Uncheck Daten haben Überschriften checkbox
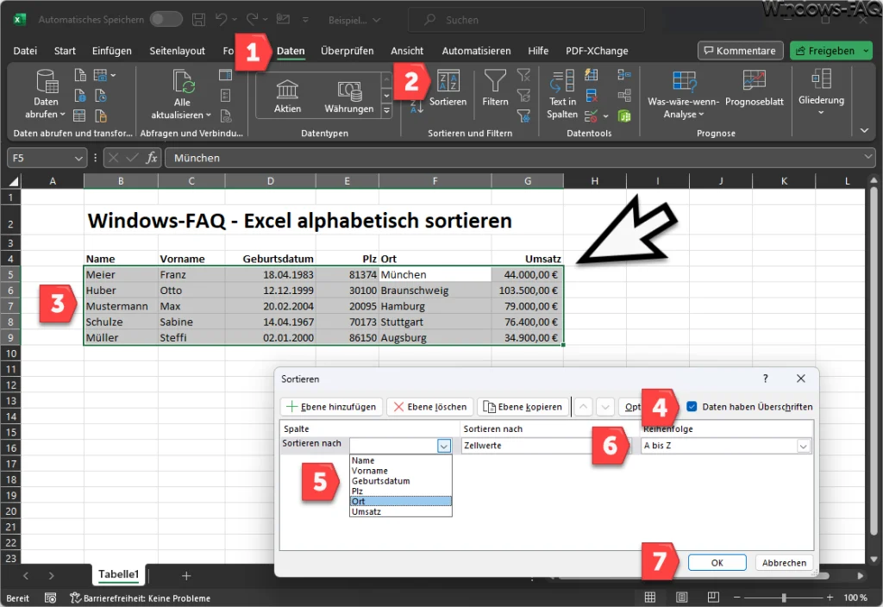The height and width of the screenshot is (607, 883). click(692, 407)
